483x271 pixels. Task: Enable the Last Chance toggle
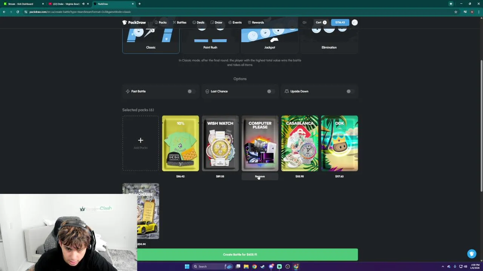pos(271,91)
